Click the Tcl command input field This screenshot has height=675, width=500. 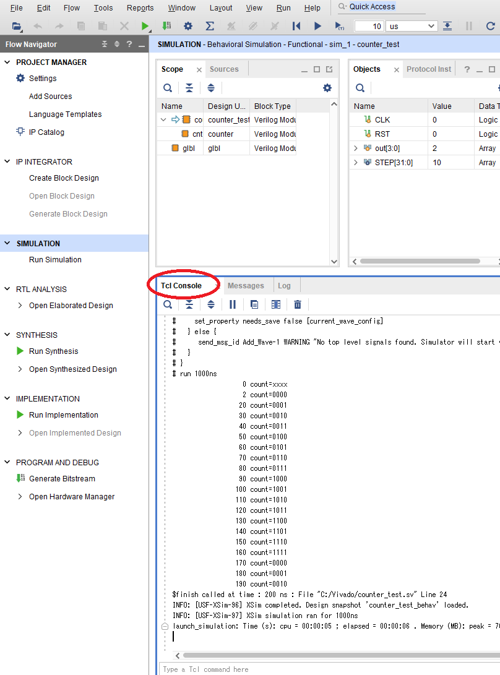(328, 669)
